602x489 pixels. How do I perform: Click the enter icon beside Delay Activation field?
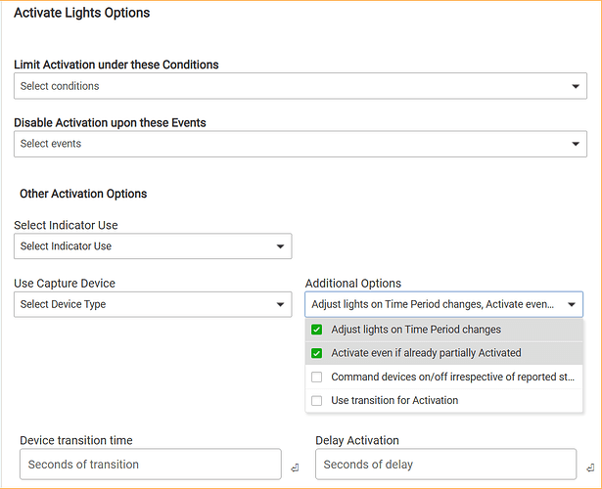[589, 469]
